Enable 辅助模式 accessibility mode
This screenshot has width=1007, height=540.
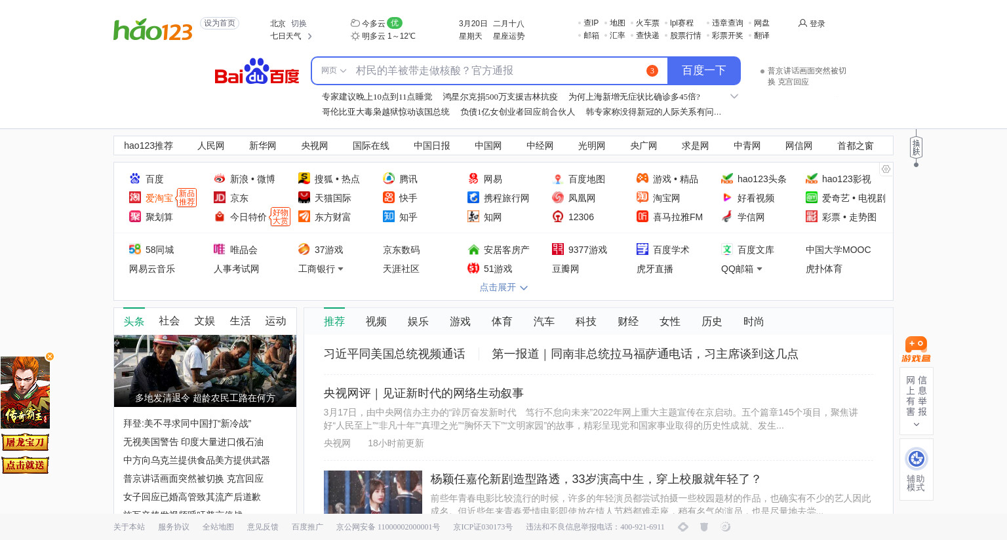pos(916,469)
